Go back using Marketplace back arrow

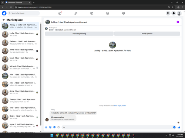click(4, 20)
